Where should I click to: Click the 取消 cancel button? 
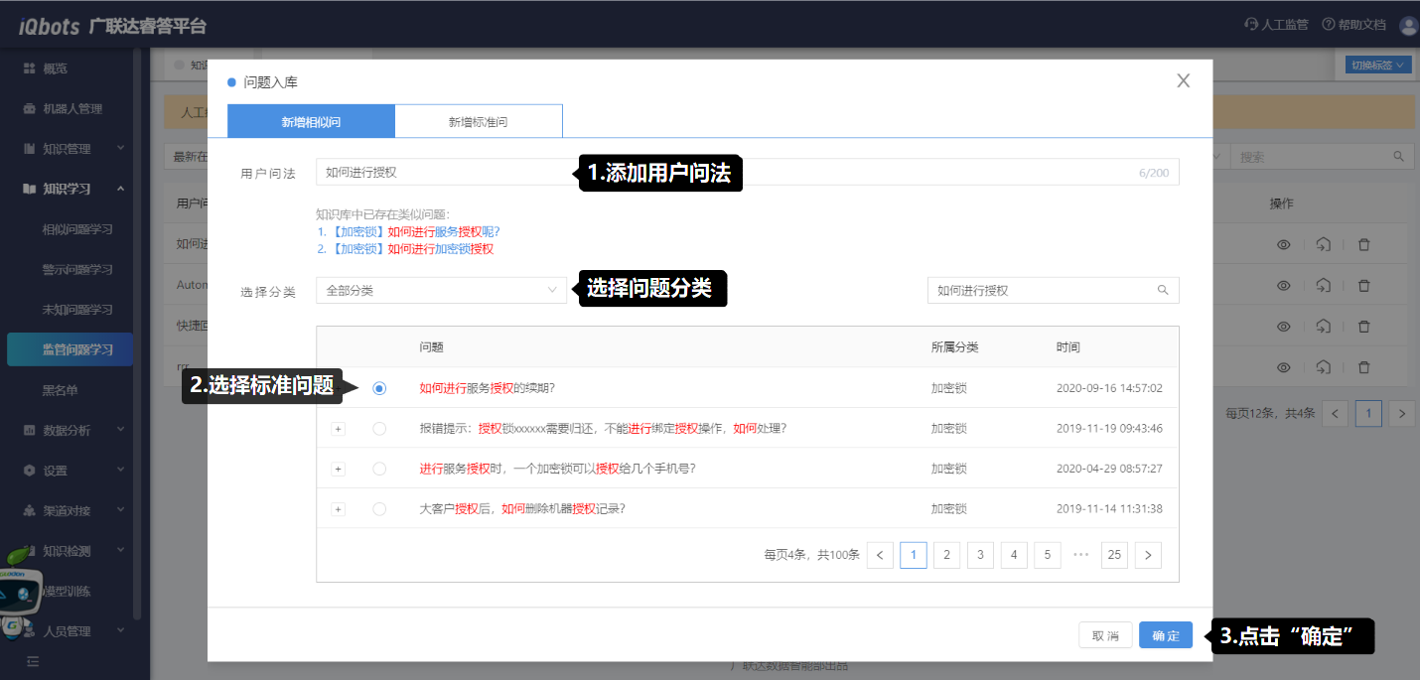1105,636
